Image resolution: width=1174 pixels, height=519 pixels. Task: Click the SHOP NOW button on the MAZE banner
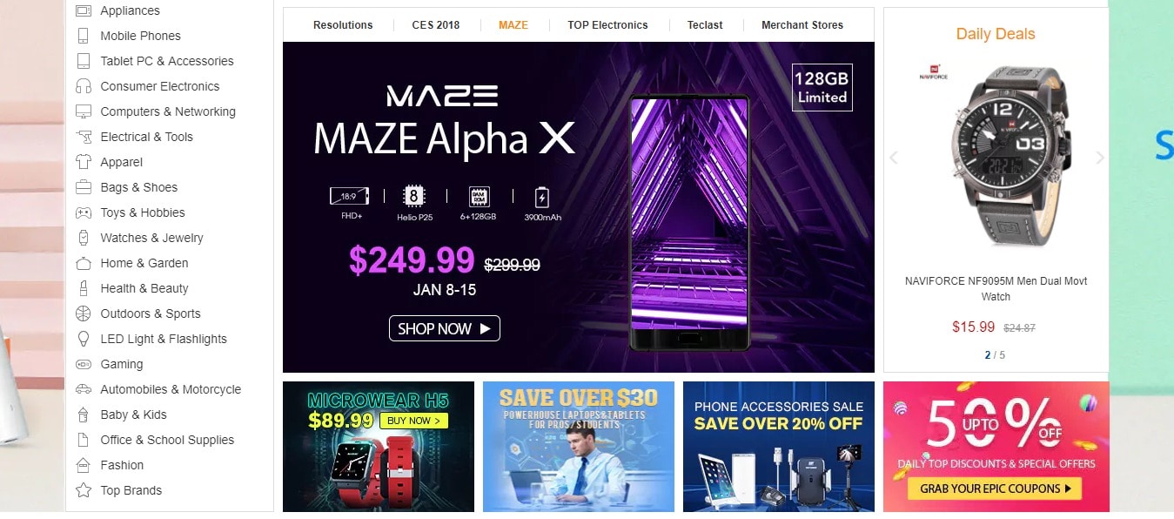point(445,328)
